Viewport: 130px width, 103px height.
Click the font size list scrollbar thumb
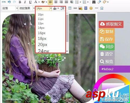tap(67, 28)
